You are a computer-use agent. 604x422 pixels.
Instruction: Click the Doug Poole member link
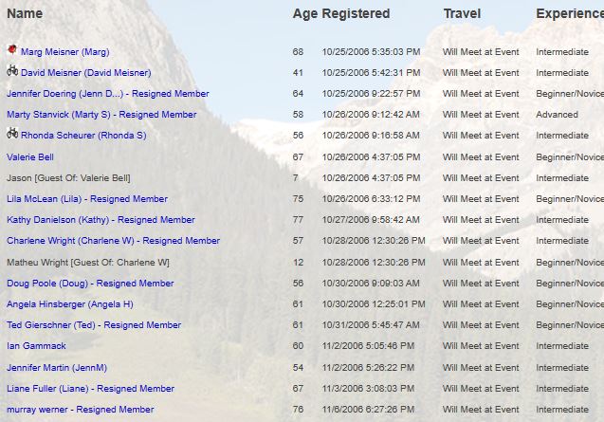(90, 284)
